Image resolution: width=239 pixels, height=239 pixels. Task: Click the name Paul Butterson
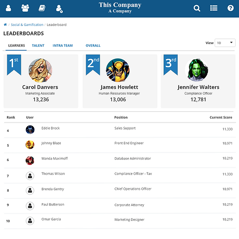point(53,204)
